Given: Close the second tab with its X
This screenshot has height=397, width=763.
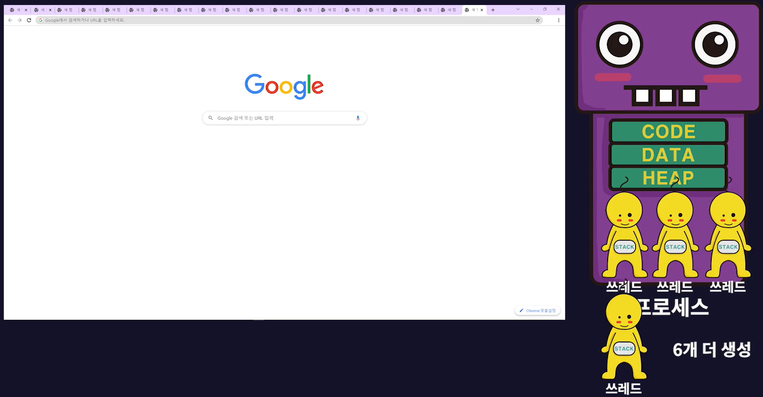Looking at the screenshot, I should click(x=50, y=10).
